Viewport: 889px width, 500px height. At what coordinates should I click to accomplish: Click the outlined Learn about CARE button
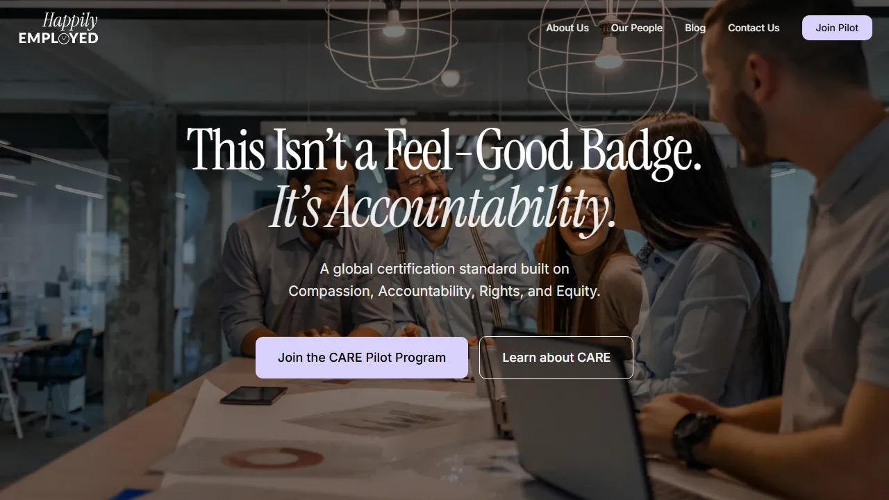556,357
